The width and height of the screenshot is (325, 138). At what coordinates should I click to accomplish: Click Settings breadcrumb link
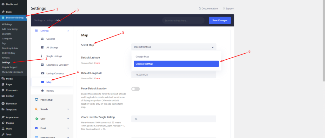[x=38, y=20]
